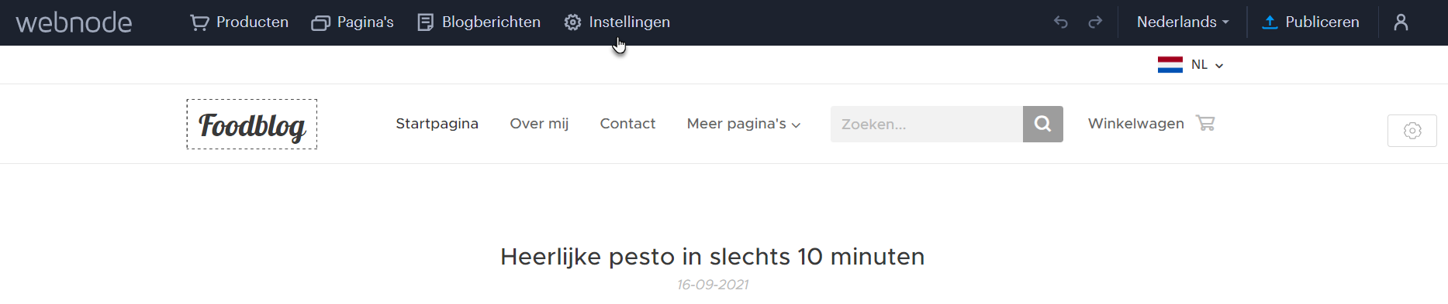This screenshot has height=304, width=1448.
Task: Click the Publiceren button
Action: click(1311, 22)
